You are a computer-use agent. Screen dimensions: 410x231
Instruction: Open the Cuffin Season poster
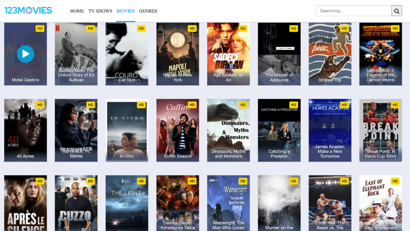(x=177, y=130)
